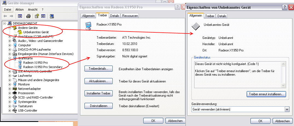
Task: Click the Andere Geräte question mark icon
Action: 15,28
